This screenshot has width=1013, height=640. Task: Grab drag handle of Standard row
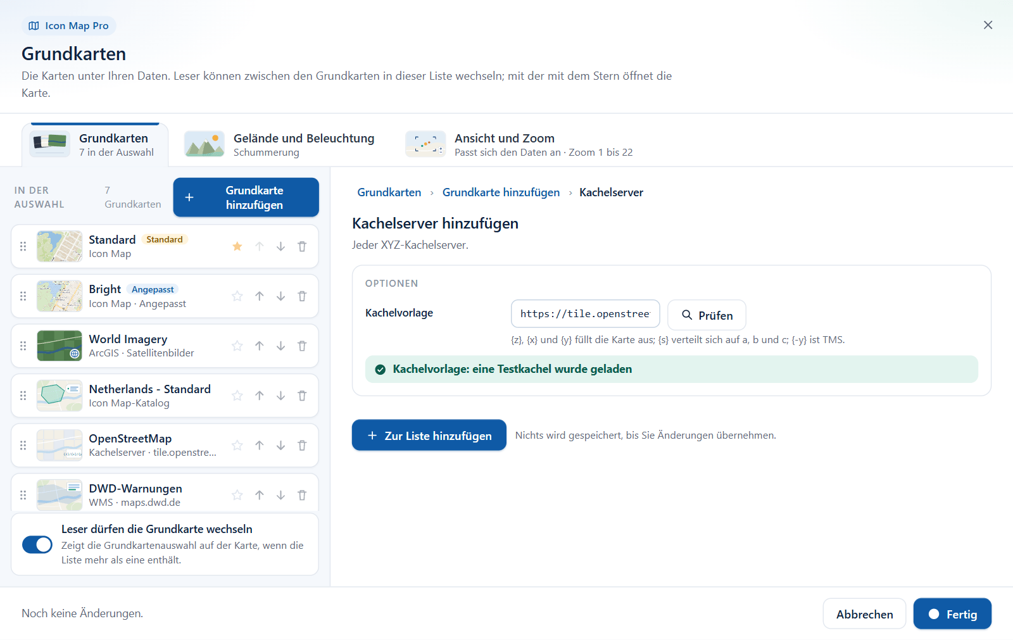tap(23, 246)
